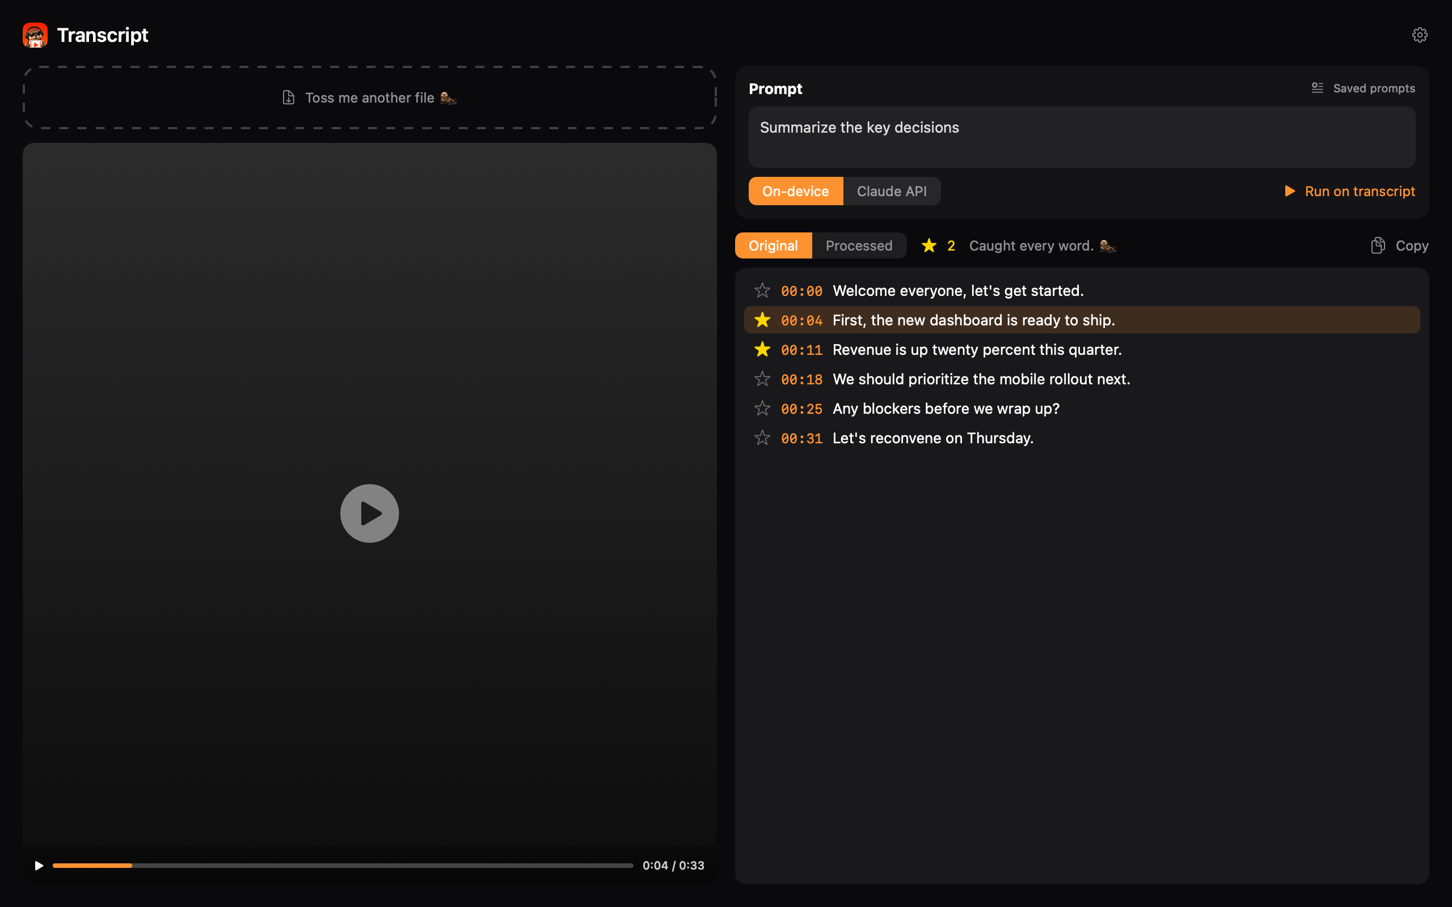Unstar the "Revenue is up twenty percent" line

pyautogui.click(x=762, y=349)
